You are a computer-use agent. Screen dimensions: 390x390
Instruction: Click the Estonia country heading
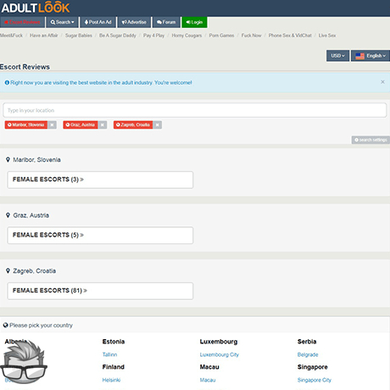114,342
